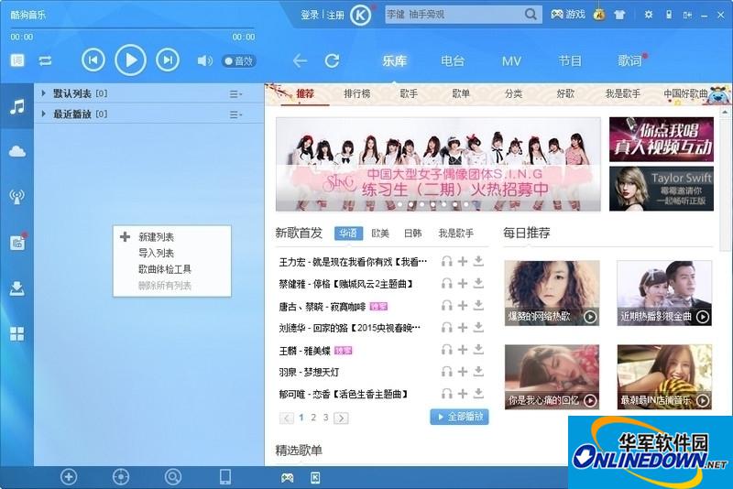Image resolution: width=733 pixels, height=489 pixels.
Task: Skip to the next track
Action: pyautogui.click(x=167, y=60)
